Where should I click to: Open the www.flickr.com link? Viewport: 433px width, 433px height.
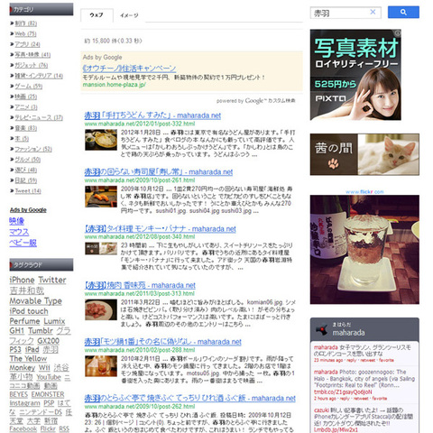click(x=364, y=192)
